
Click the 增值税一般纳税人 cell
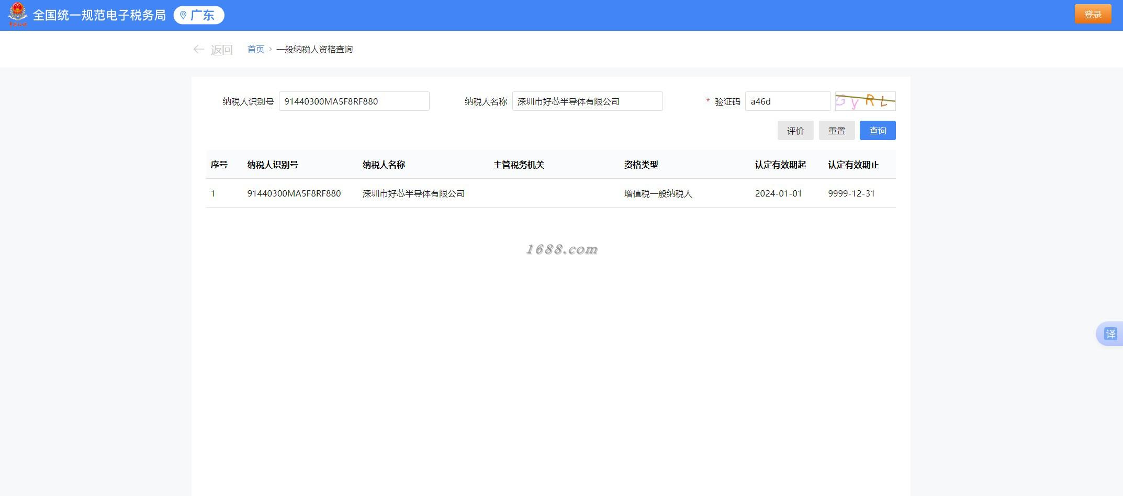click(658, 193)
